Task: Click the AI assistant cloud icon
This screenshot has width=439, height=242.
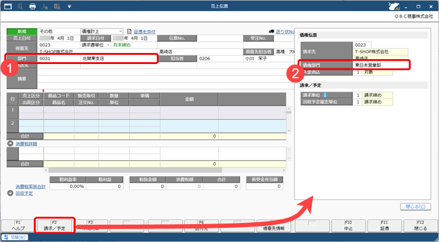Action: coord(394,6)
